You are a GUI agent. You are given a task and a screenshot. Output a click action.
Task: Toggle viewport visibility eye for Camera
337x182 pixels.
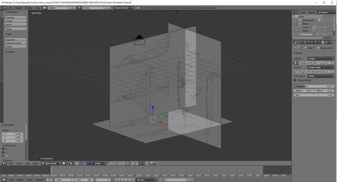(x=324, y=27)
